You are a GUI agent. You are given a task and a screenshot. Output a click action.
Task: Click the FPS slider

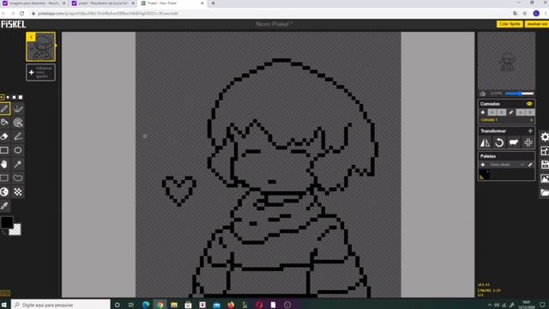pos(520,94)
